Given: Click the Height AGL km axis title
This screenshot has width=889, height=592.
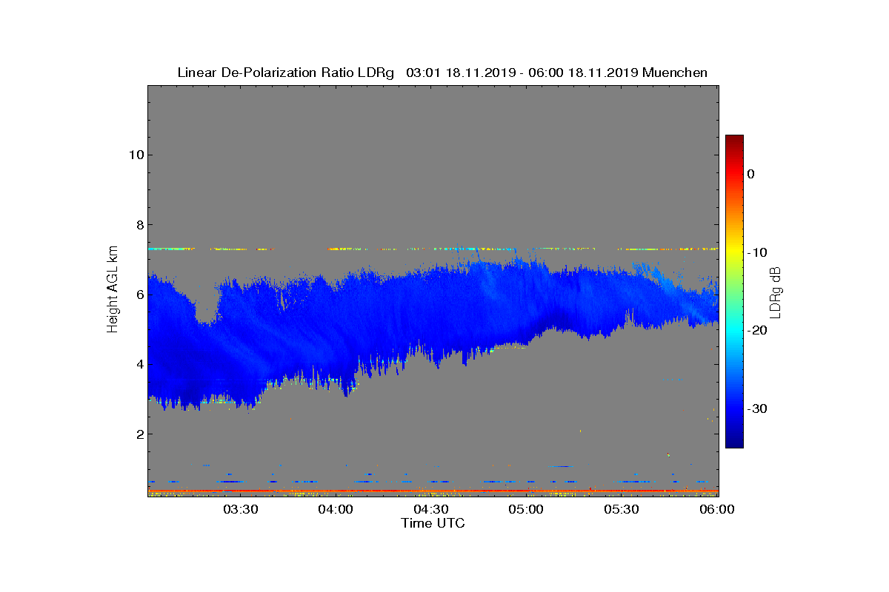Looking at the screenshot, I should point(113,290).
